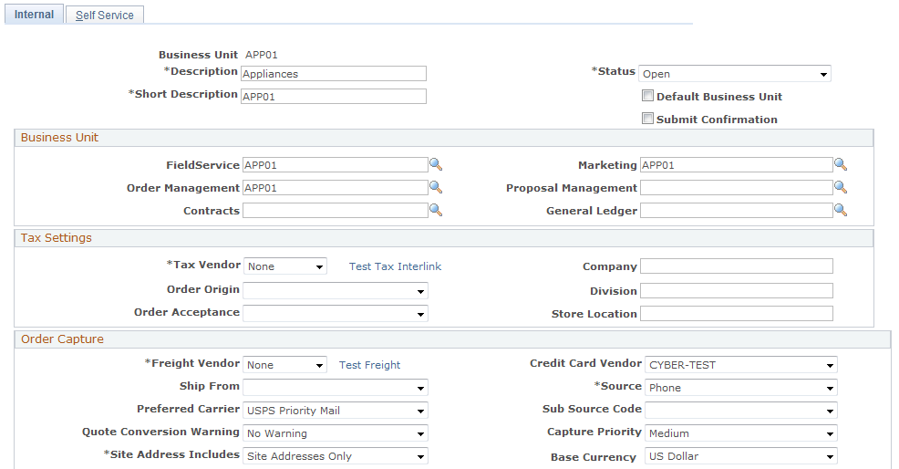Open lookup for Contracts business unit
The image size is (899, 469).
pyautogui.click(x=436, y=210)
